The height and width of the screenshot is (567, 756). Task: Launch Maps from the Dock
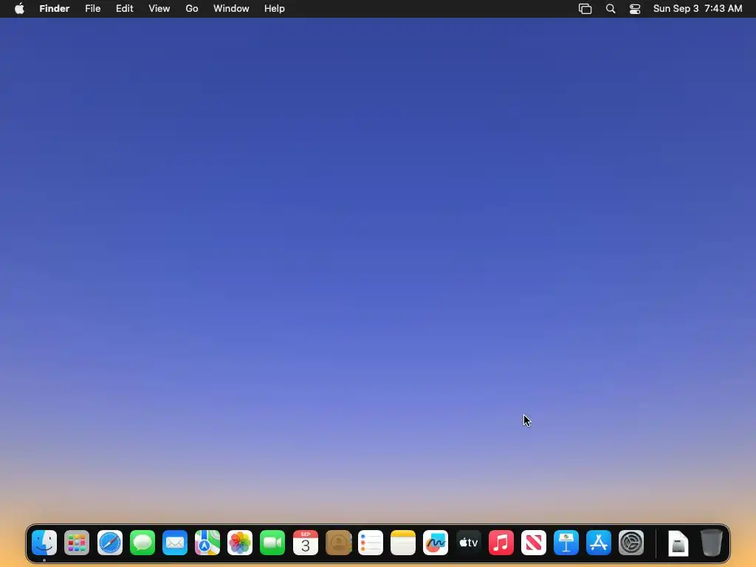click(207, 543)
